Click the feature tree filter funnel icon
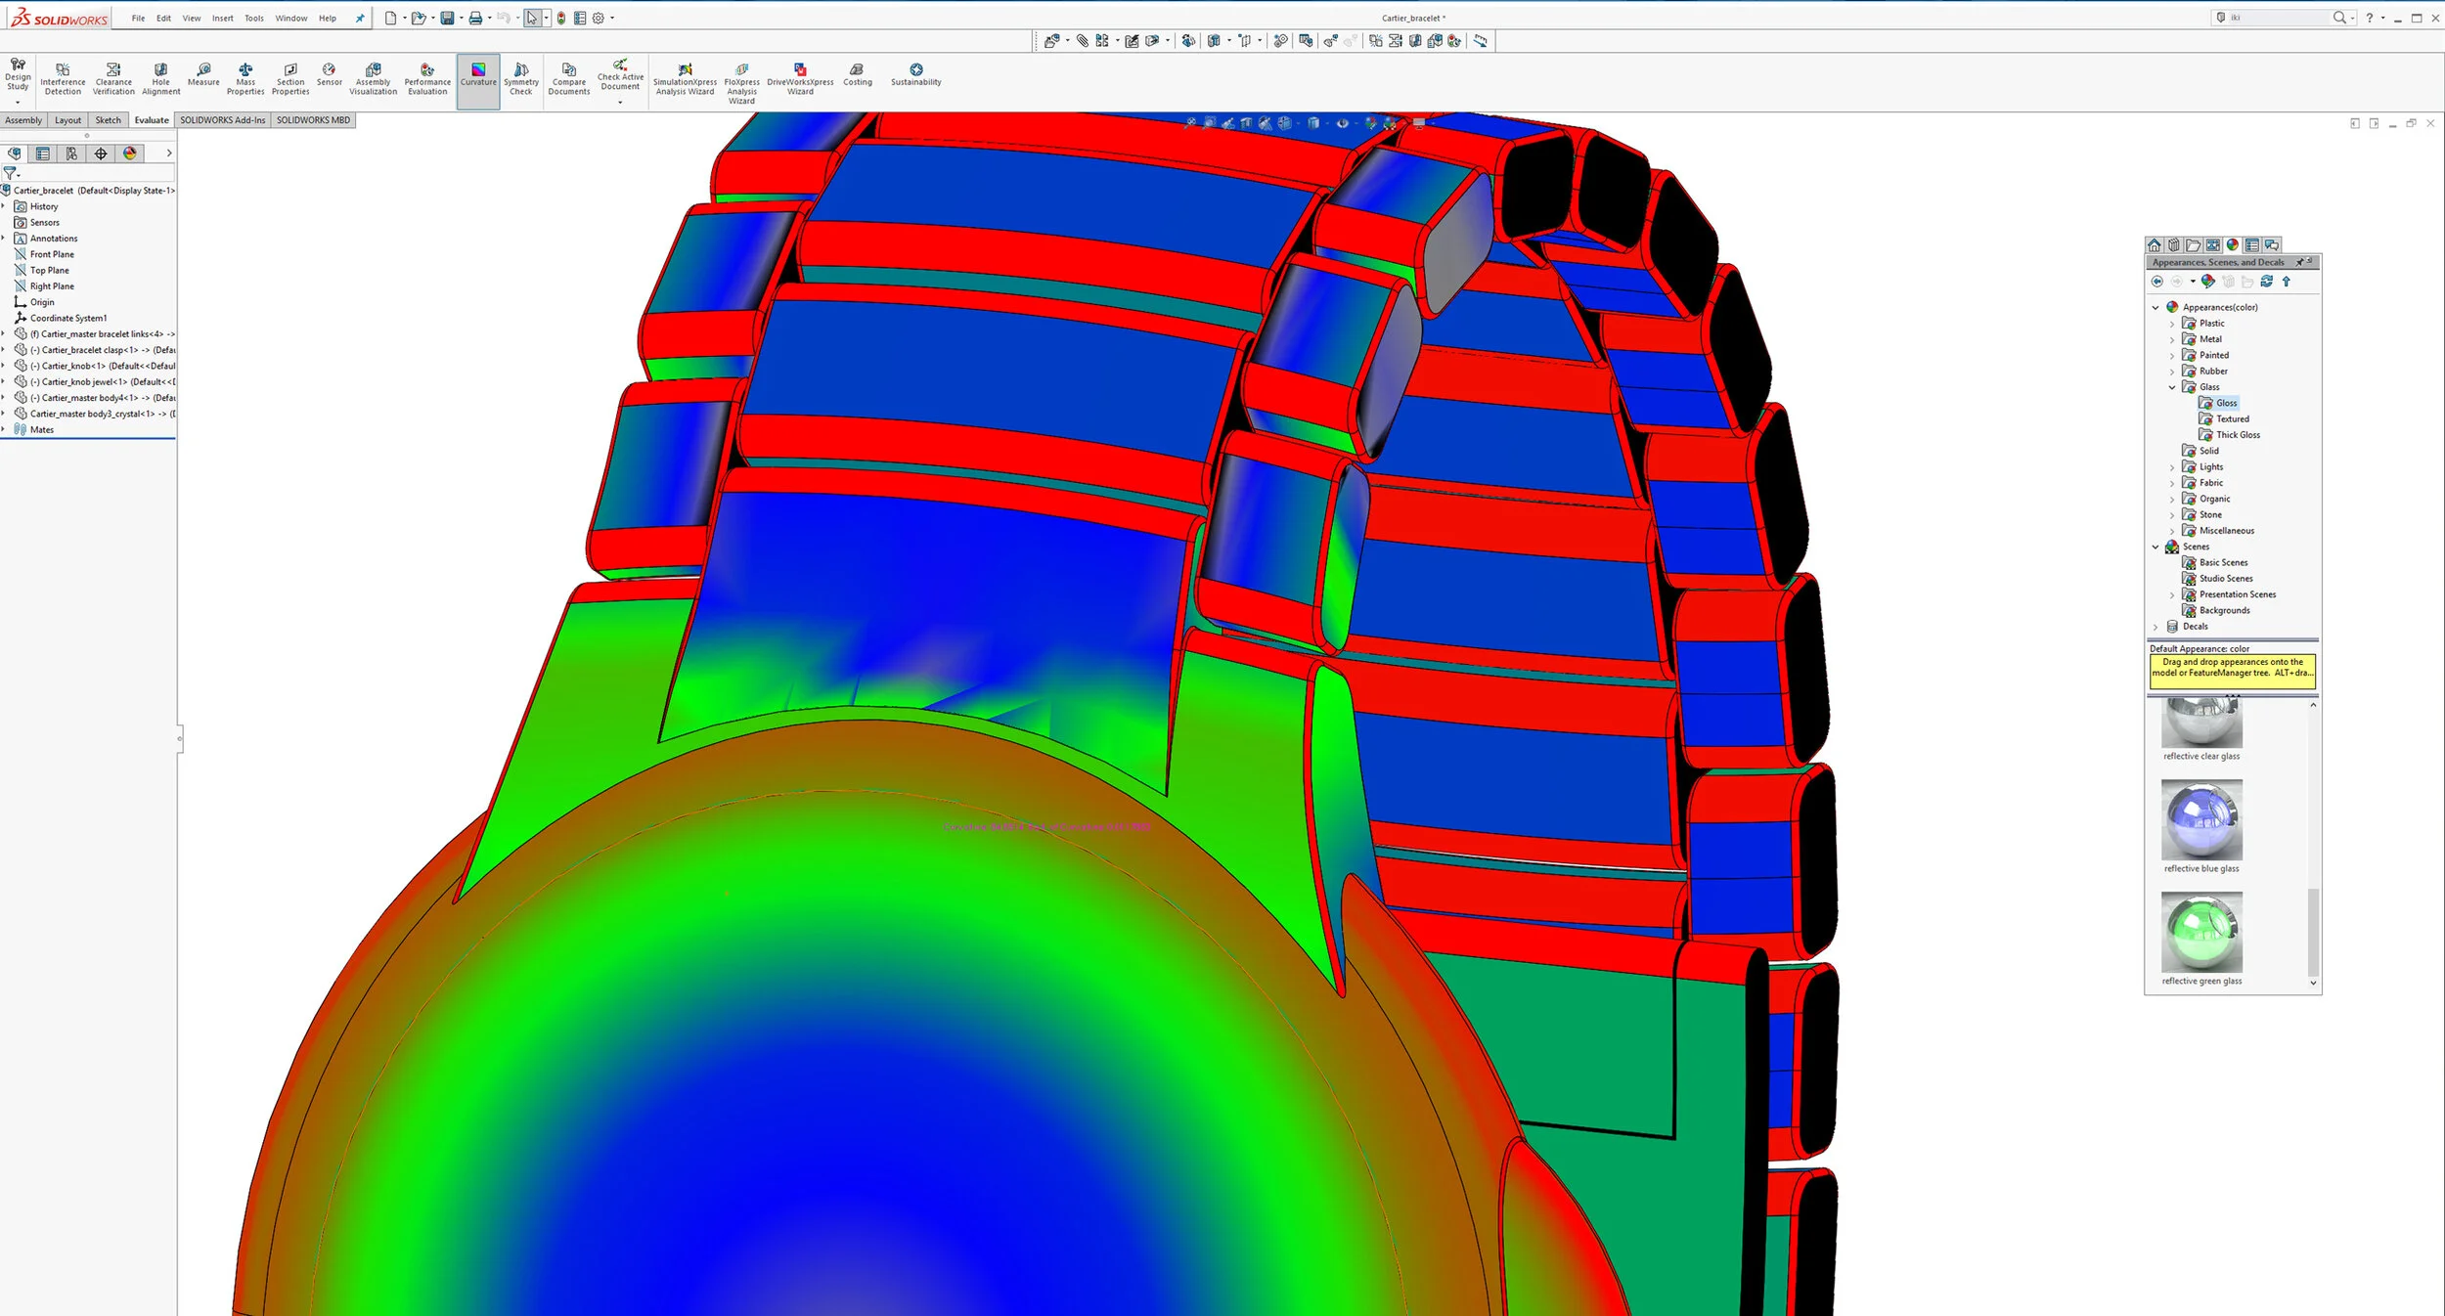2445x1316 pixels. (x=10, y=173)
